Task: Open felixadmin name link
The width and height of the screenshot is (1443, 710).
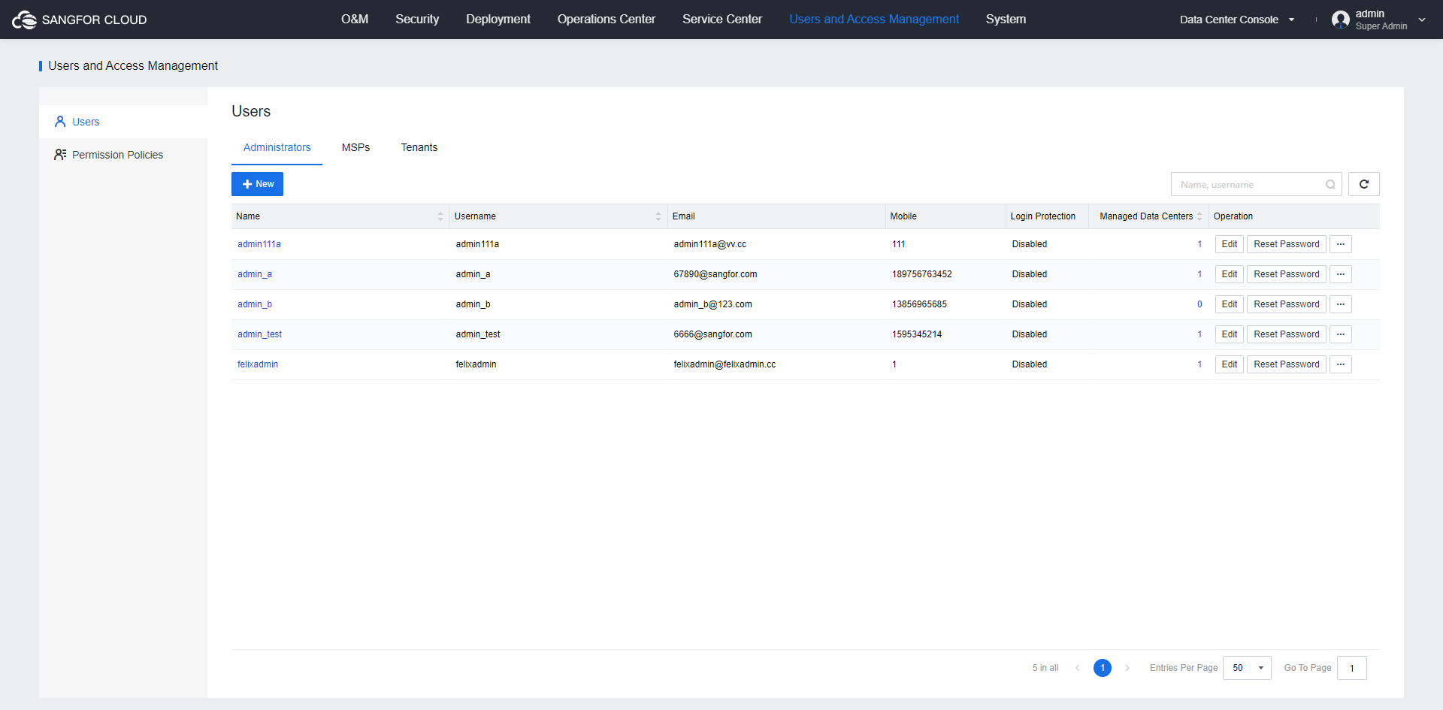Action: tap(258, 364)
